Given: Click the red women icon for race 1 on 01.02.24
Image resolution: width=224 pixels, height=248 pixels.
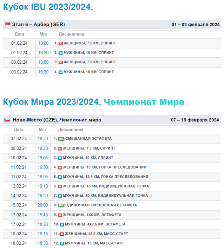Looking at the screenshot, I should point(61,44).
